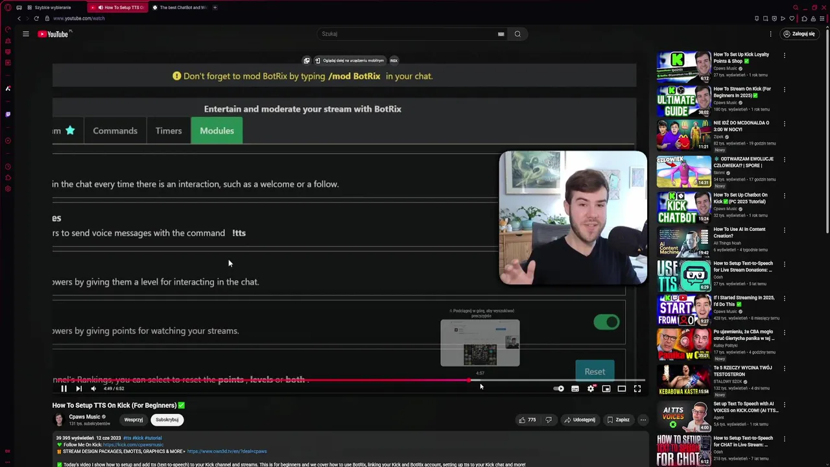Open the sidebar player icon
This screenshot has width=830, height=467.
(x=8, y=140)
